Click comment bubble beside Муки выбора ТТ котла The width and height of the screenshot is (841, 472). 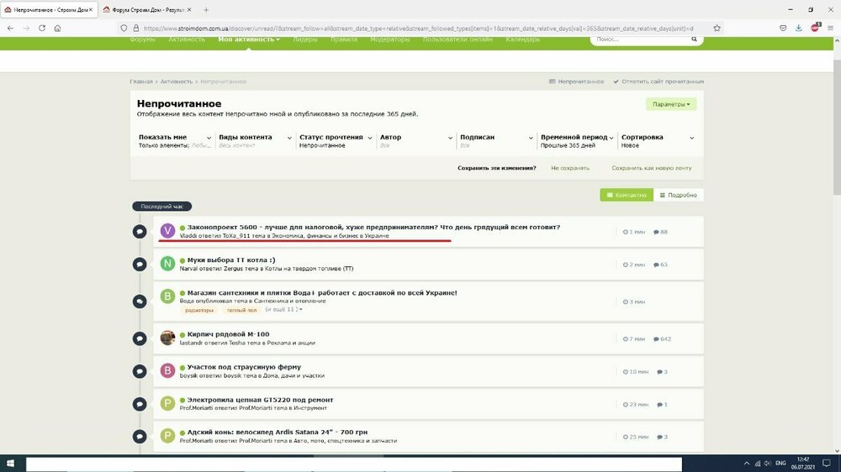pos(140,264)
